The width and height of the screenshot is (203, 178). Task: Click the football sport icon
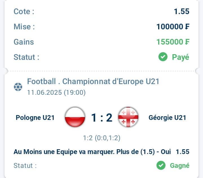tap(18, 87)
